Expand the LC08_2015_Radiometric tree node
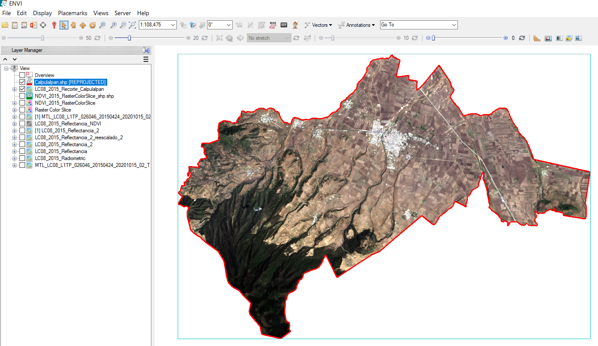Screen dimensions: 598x346 pos(14,158)
